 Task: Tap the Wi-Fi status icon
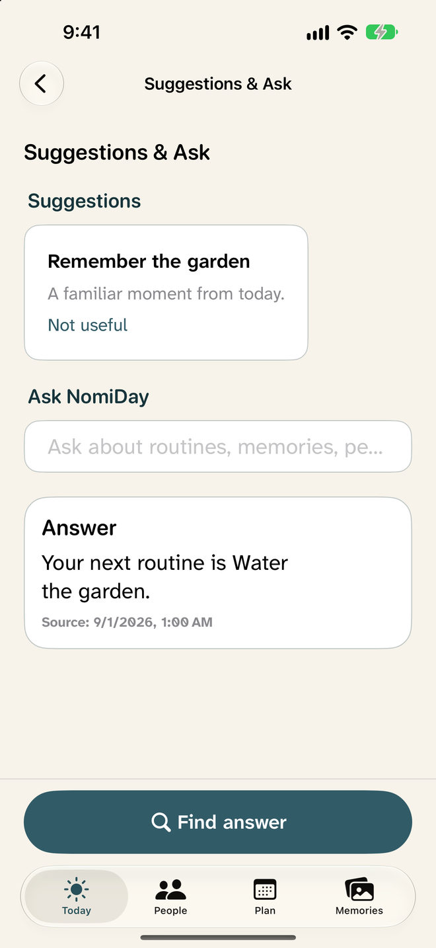[x=347, y=32]
